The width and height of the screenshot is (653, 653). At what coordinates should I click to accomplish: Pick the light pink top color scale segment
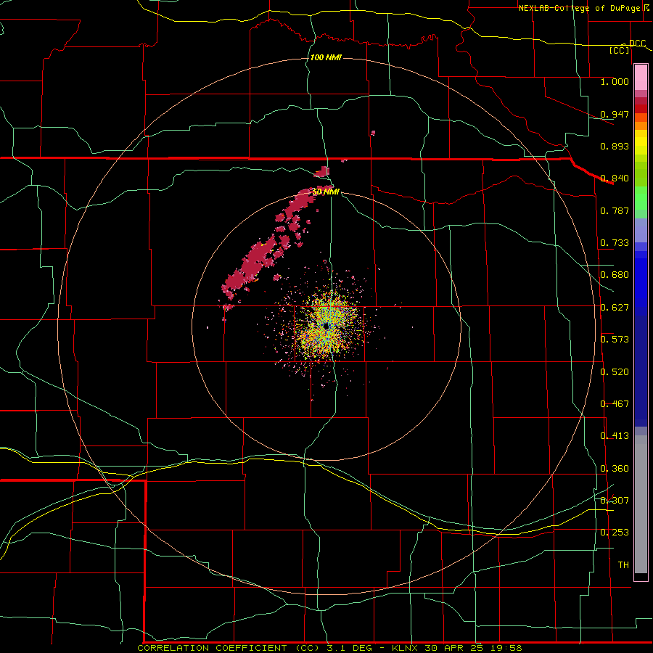pos(641,78)
